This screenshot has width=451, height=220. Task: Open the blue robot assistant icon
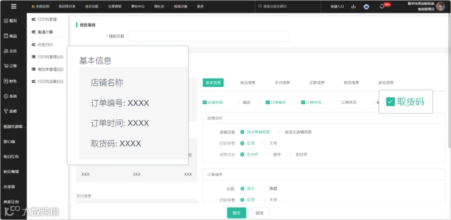pos(366,7)
